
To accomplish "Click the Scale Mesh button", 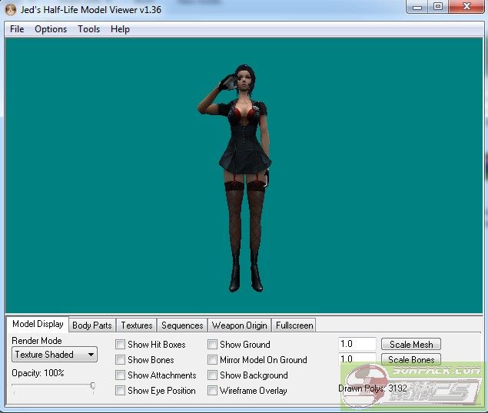I will click(x=411, y=344).
